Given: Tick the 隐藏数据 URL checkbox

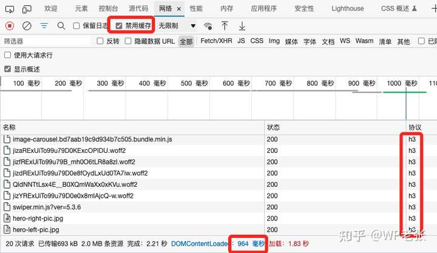Looking at the screenshot, I should click(128, 41).
